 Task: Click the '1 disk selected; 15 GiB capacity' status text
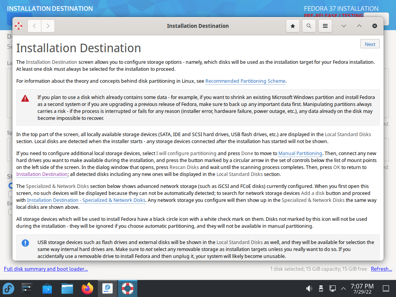click(319, 269)
